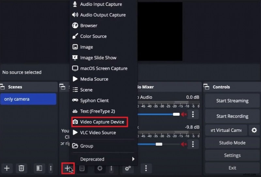Enable Studio Mode
261x177 pixels.
(x=232, y=143)
